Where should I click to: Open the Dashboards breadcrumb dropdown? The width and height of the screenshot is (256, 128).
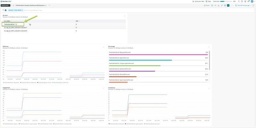[5, 5]
